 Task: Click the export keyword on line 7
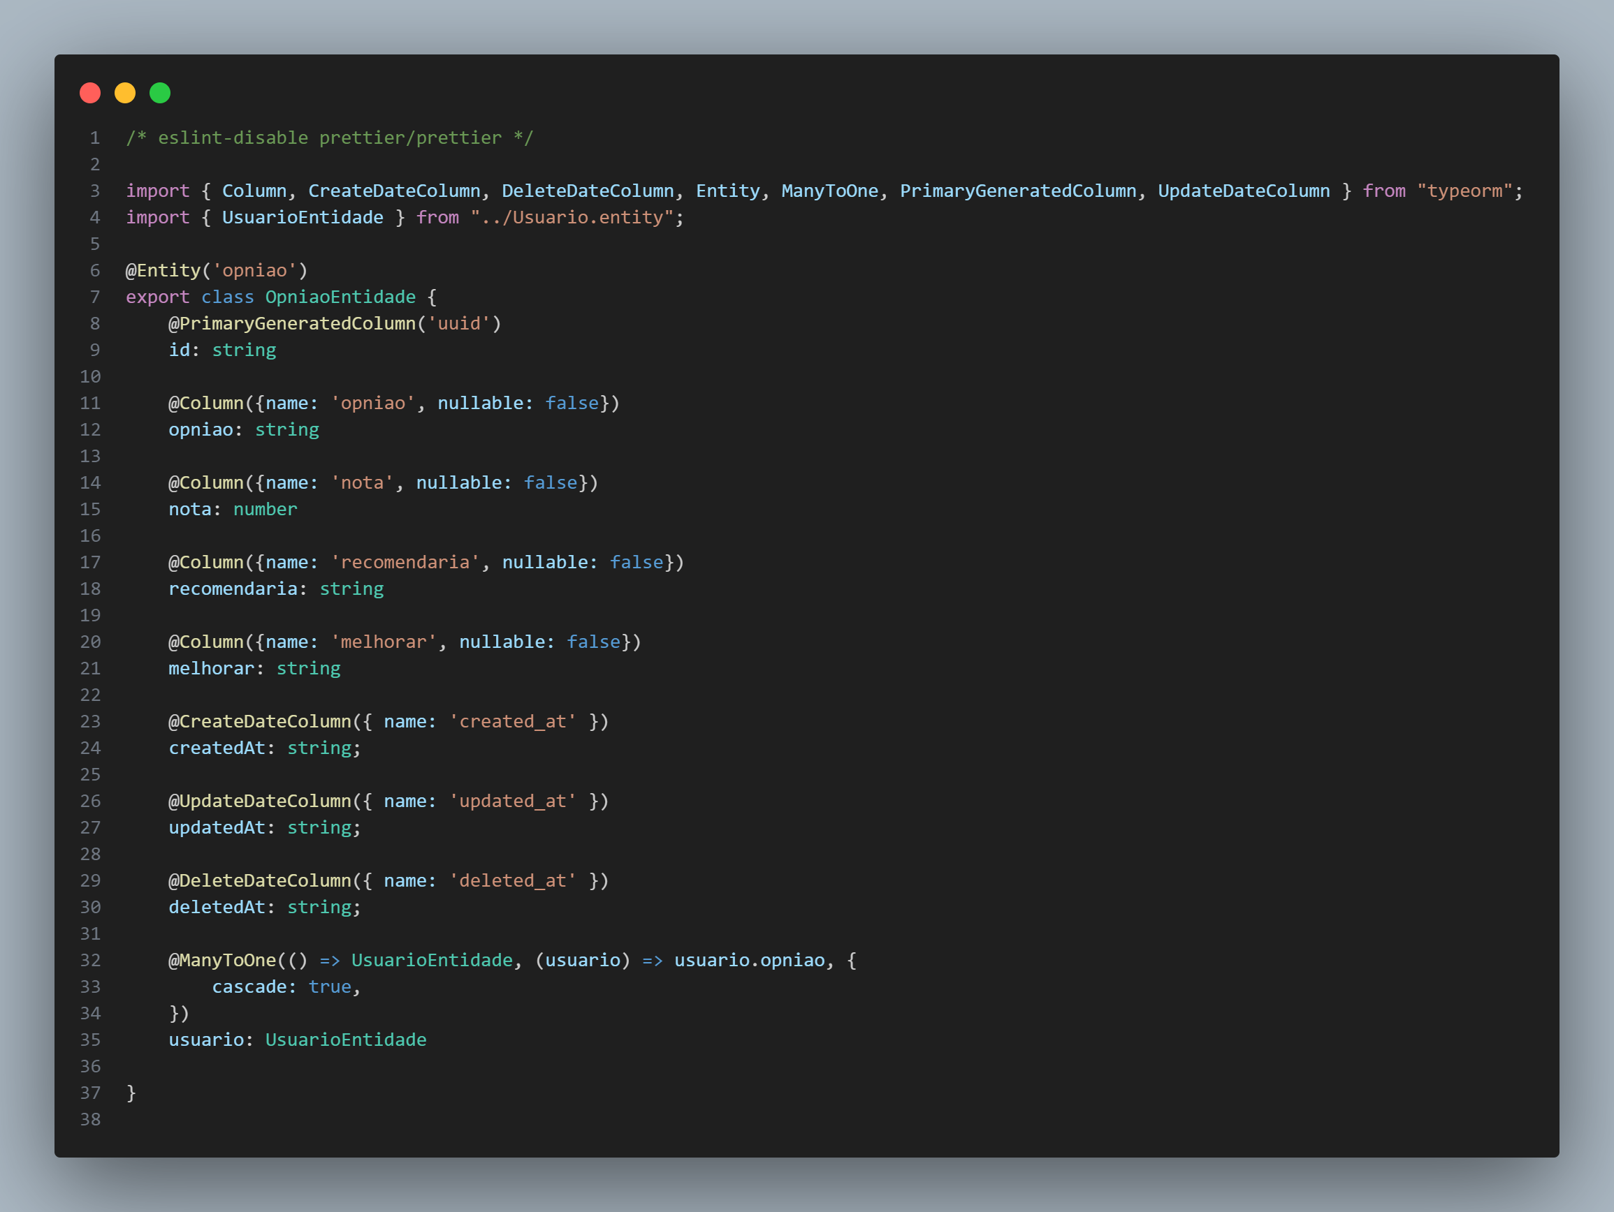(x=158, y=297)
